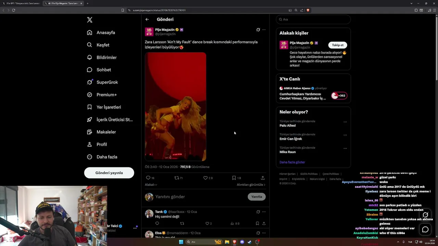Open options for Mika Raun trend
This screenshot has width=438, height=246.
(345, 148)
